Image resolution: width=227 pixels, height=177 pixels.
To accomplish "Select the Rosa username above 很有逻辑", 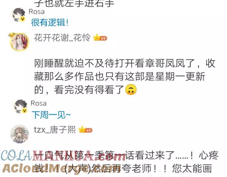I will point(37,12).
